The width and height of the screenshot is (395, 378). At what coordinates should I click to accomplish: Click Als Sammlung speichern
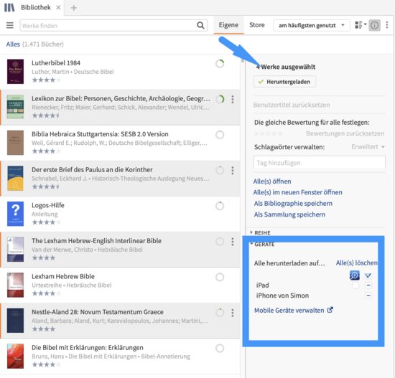(289, 214)
